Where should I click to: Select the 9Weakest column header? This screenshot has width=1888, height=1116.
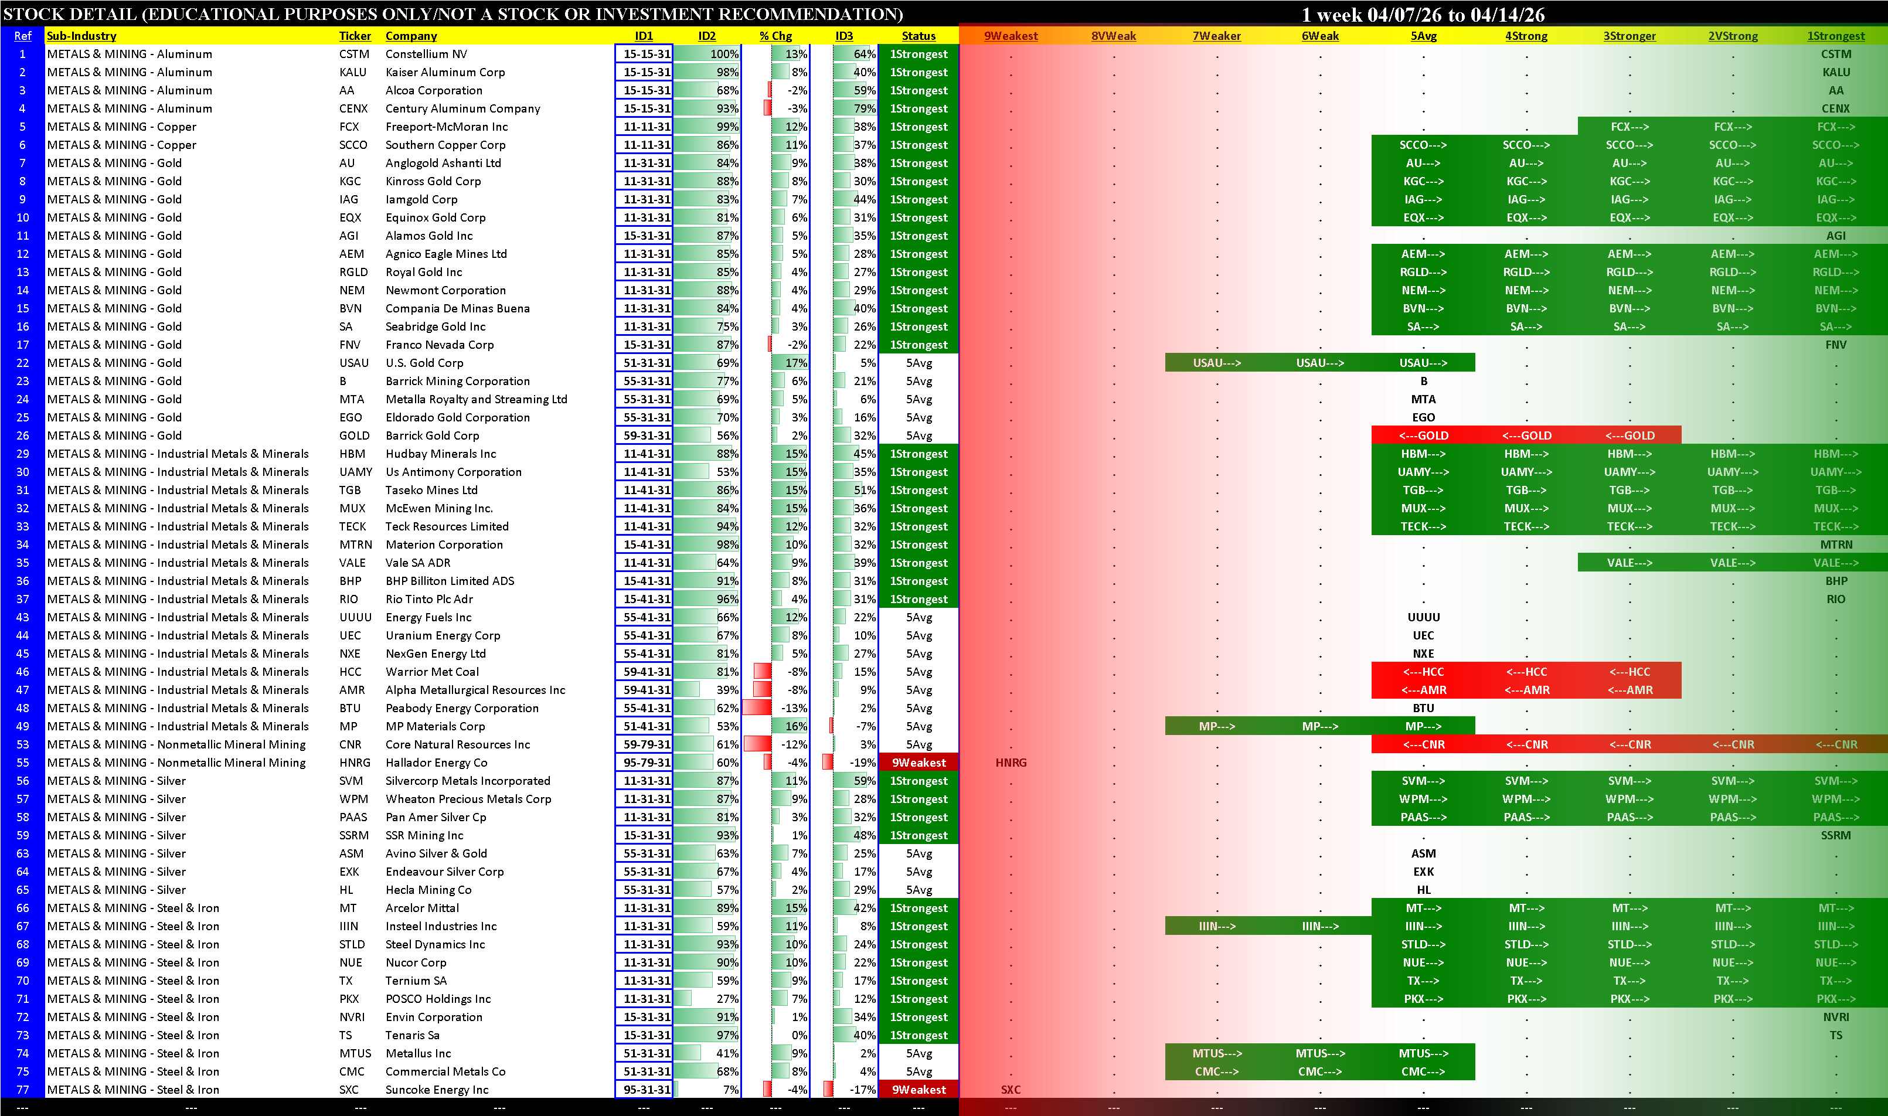coord(1011,35)
